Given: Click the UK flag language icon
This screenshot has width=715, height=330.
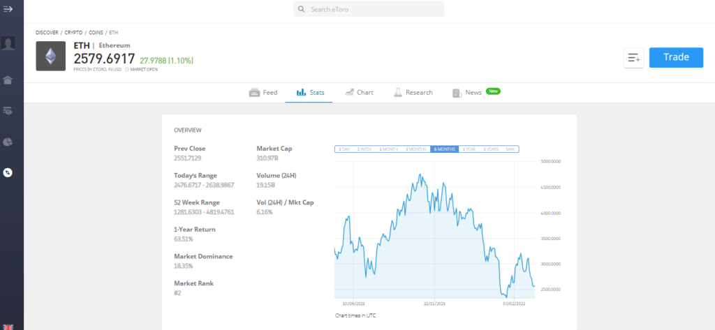Looking at the screenshot, I should [x=8, y=327].
